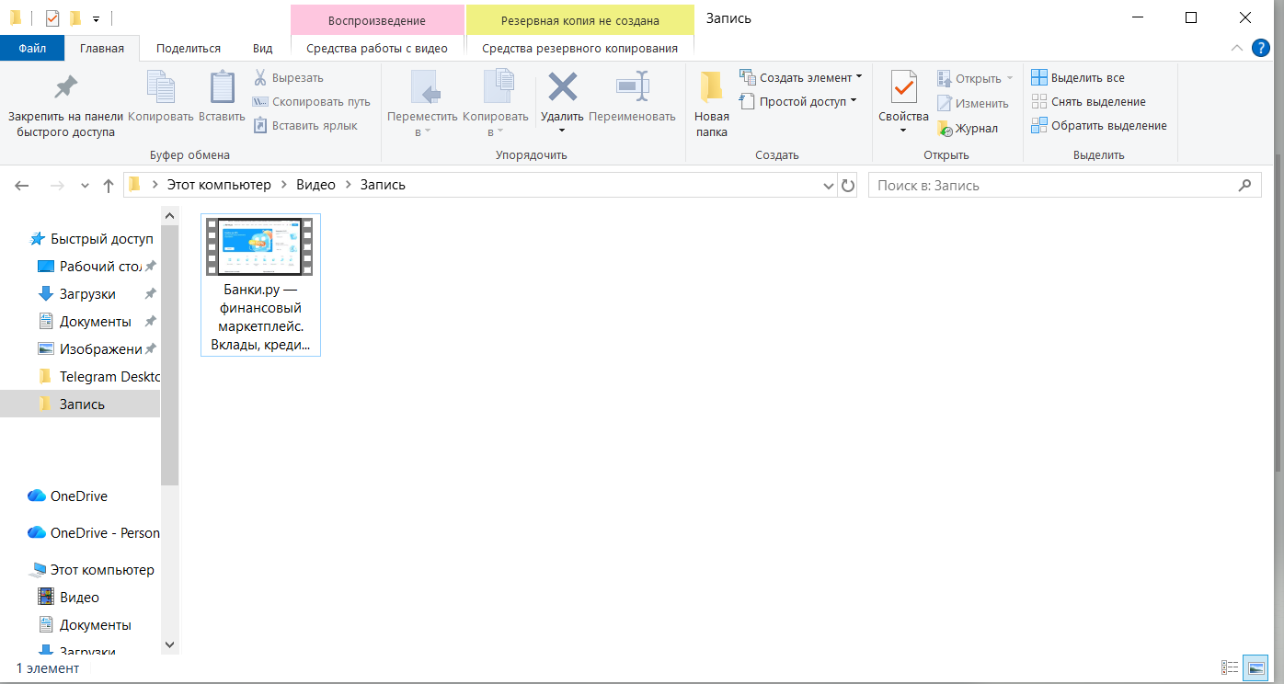1284x684 pixels.
Task: Select the Банки.ру video file thumbnail
Action: 260,248
